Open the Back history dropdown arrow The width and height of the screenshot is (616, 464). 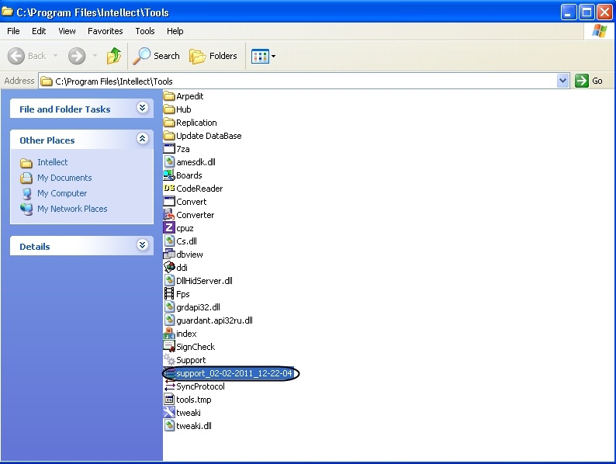tap(55, 56)
